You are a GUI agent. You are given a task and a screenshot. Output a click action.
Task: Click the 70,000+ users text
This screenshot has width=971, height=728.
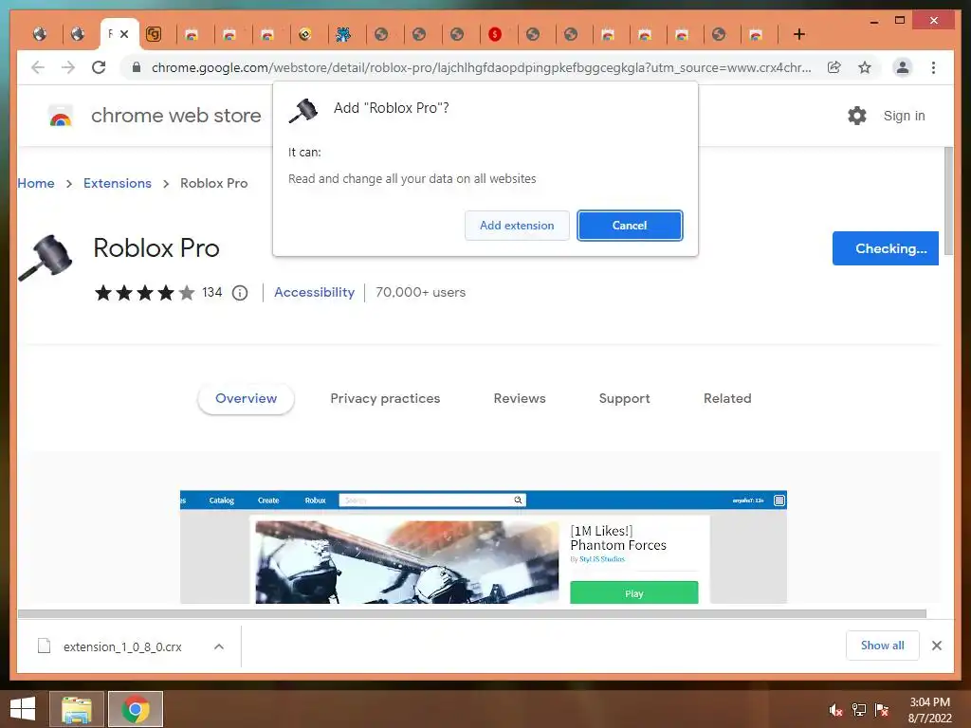(420, 292)
